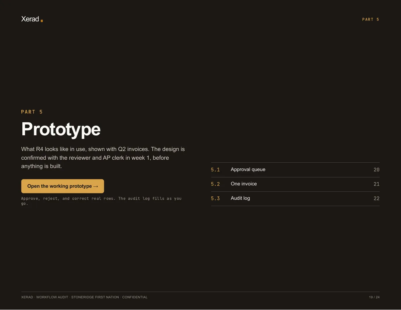Click the 19 / 24 page counter

pyautogui.click(x=374, y=297)
